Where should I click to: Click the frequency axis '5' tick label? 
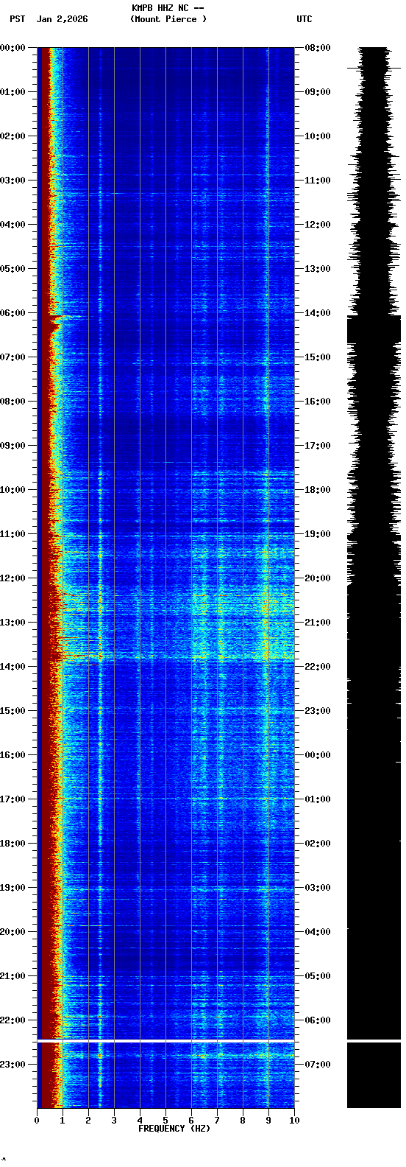[x=165, y=1121]
